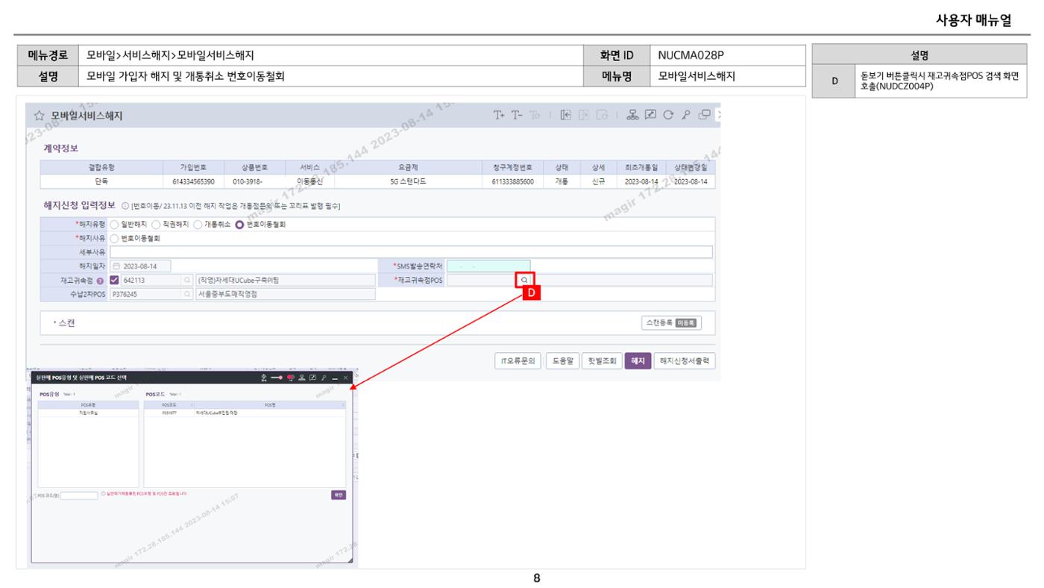This screenshot has height=588, width=1044.
Task: Click the 해지신청서출력 button
Action: point(685,361)
